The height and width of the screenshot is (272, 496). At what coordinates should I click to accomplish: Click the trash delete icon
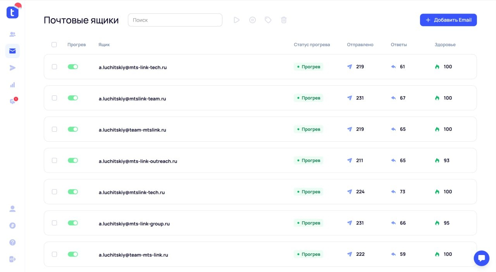click(x=284, y=20)
